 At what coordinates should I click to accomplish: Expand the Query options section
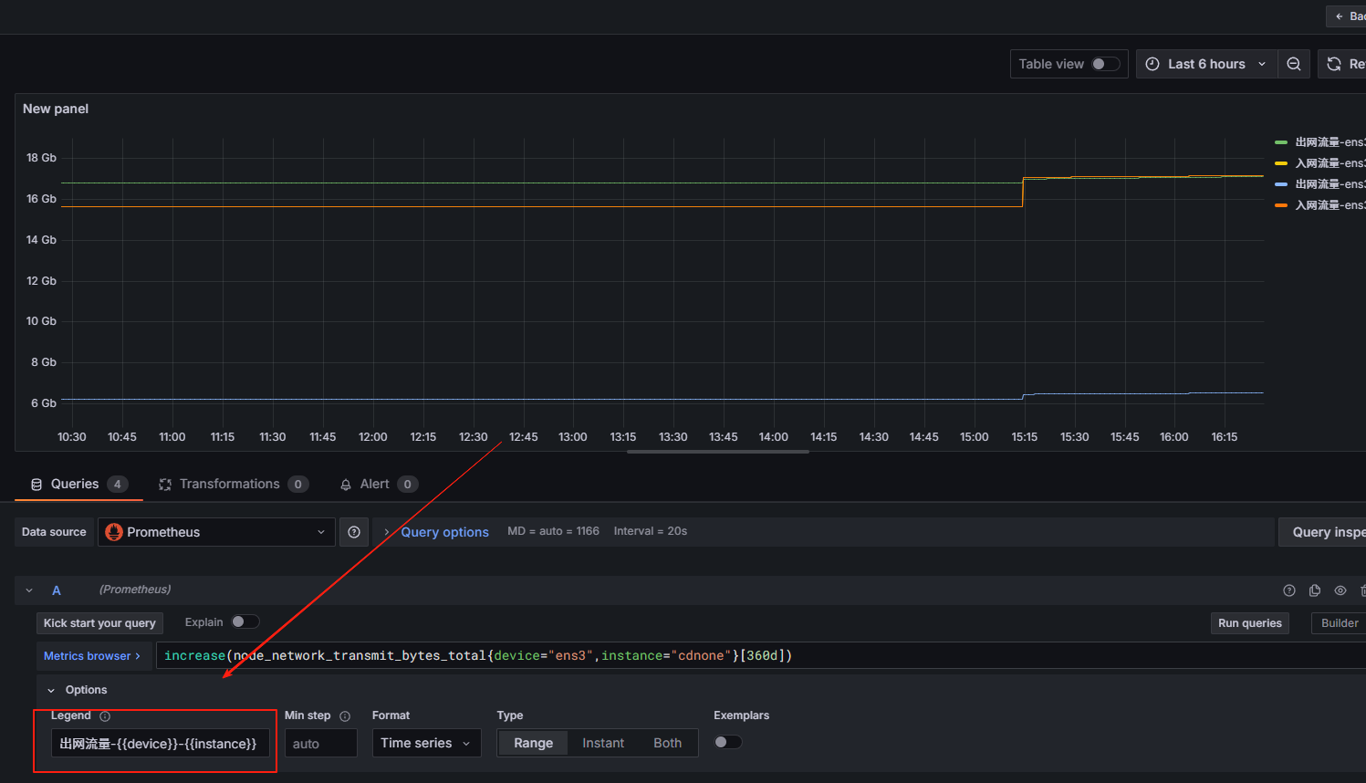point(444,532)
